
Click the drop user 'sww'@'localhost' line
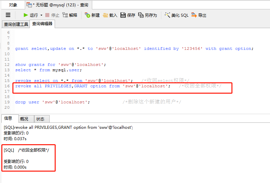(x=52, y=102)
